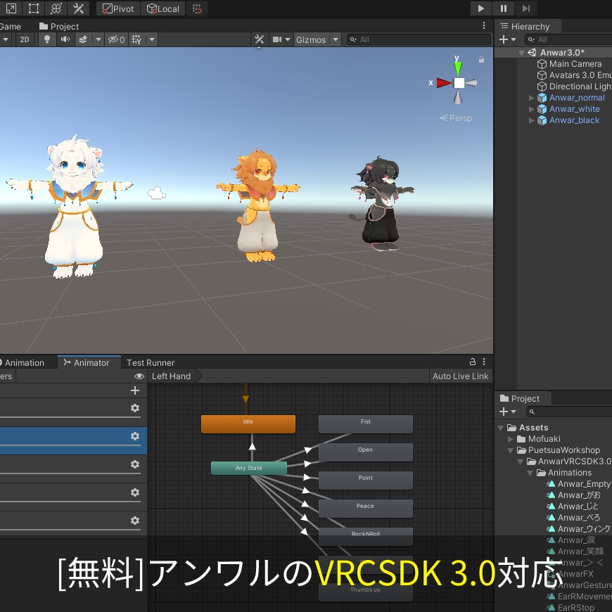
Task: Open settings gear of selected blue layer
Action: coord(135,436)
